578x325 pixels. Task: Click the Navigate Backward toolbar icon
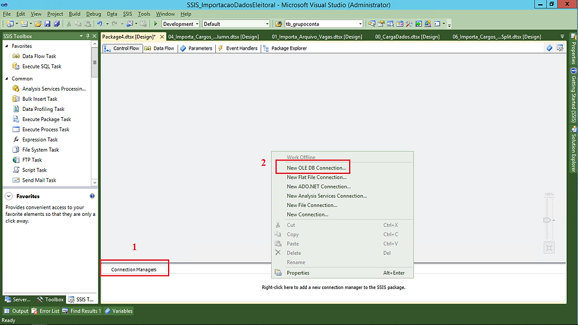(129, 24)
